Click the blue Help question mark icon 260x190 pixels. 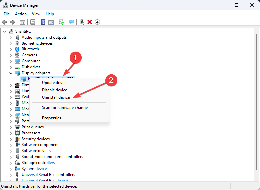43,22
